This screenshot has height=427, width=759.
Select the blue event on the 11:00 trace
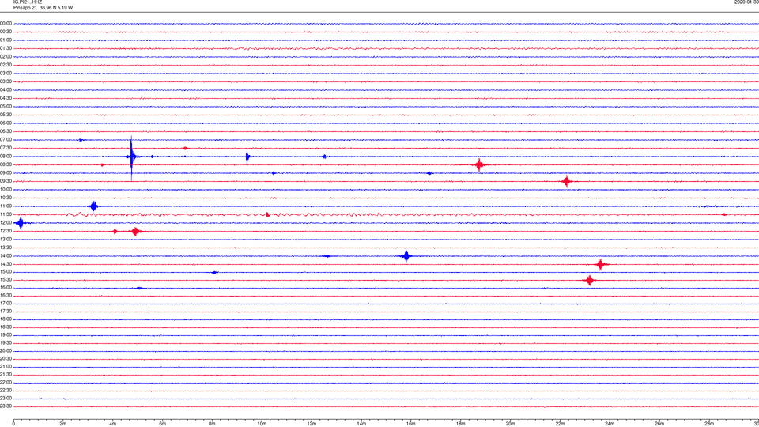(94, 206)
